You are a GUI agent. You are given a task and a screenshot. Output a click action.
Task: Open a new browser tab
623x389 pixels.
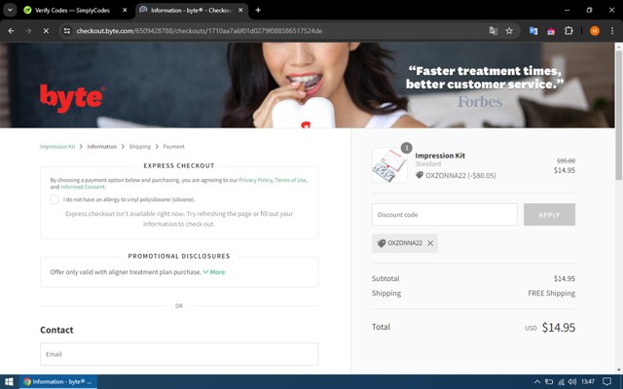click(x=258, y=11)
